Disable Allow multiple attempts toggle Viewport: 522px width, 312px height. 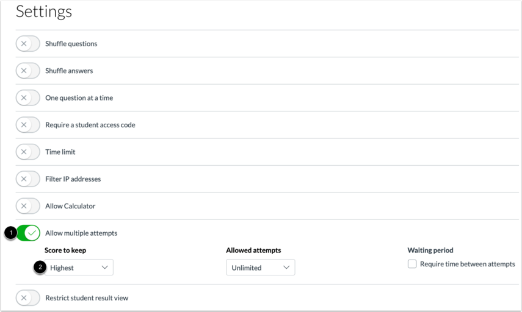[28, 233]
